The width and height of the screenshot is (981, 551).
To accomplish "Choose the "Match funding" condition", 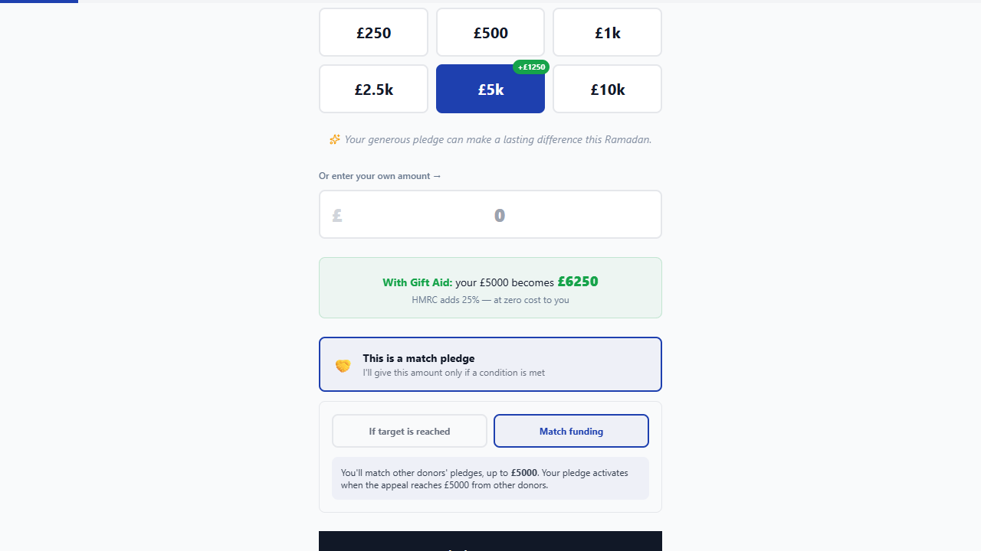I will pyautogui.click(x=571, y=431).
